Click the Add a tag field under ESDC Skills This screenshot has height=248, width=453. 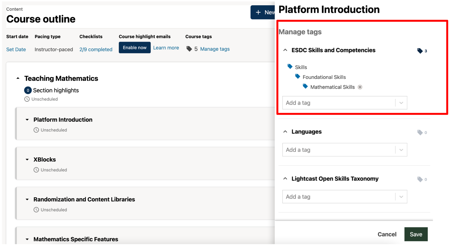345,103
